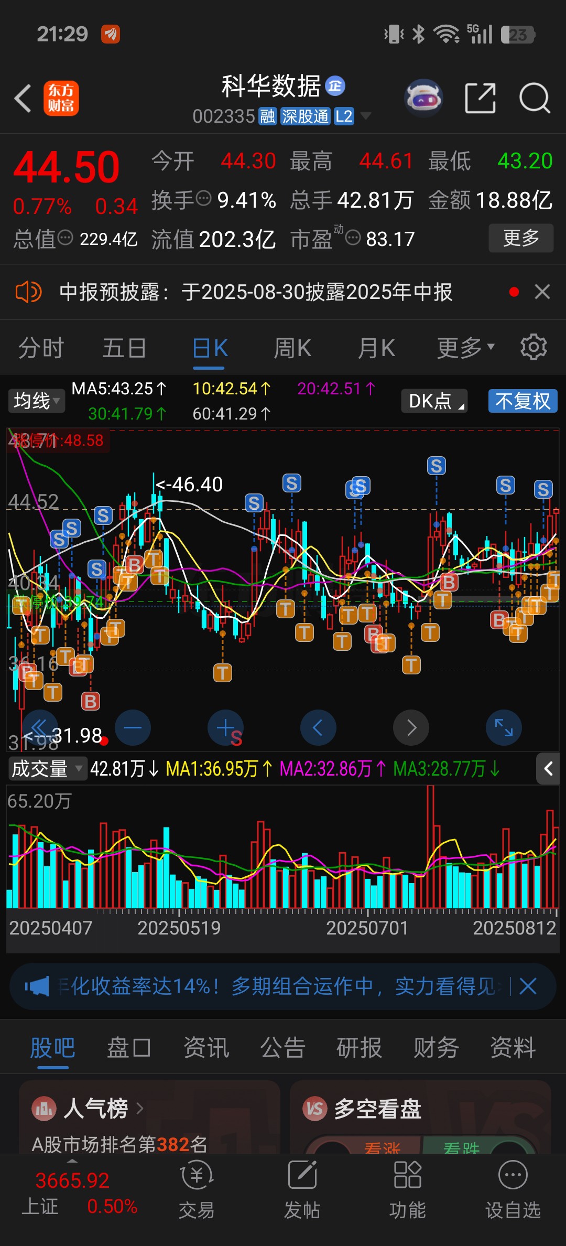Image resolution: width=566 pixels, height=1246 pixels.
Task: Tap the share export icon
Action: 481,98
